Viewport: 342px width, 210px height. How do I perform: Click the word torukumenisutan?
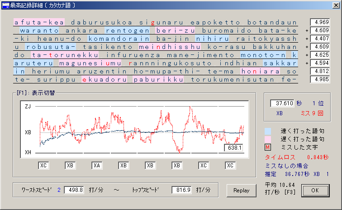point(232,79)
